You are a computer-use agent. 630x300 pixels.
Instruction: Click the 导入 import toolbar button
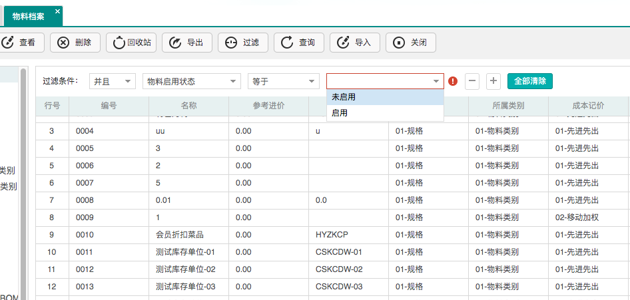tap(355, 43)
